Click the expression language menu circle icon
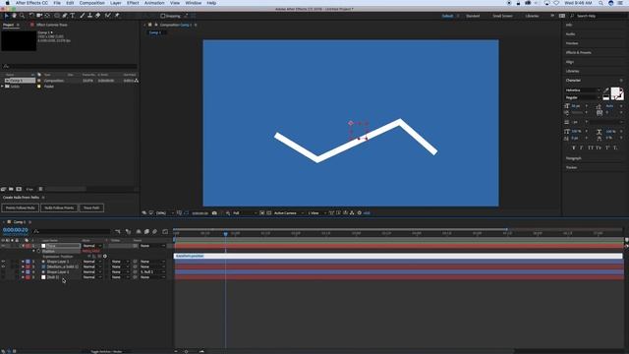This screenshot has width=629, height=354. pos(105,256)
